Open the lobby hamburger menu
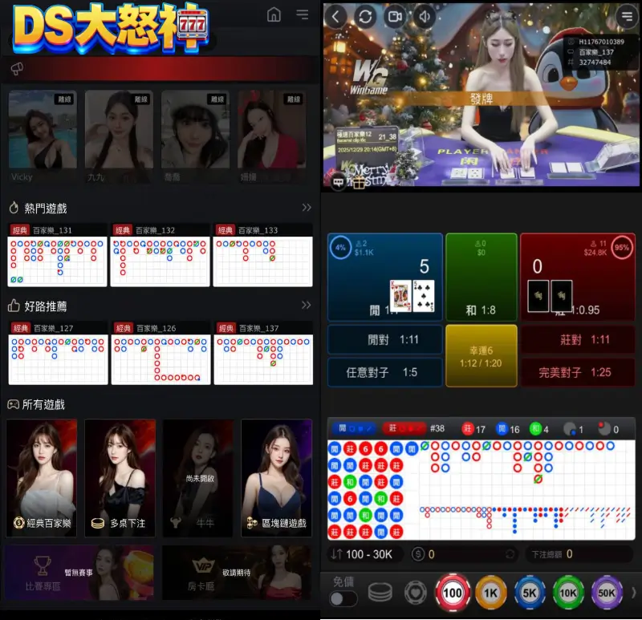 pos(302,14)
